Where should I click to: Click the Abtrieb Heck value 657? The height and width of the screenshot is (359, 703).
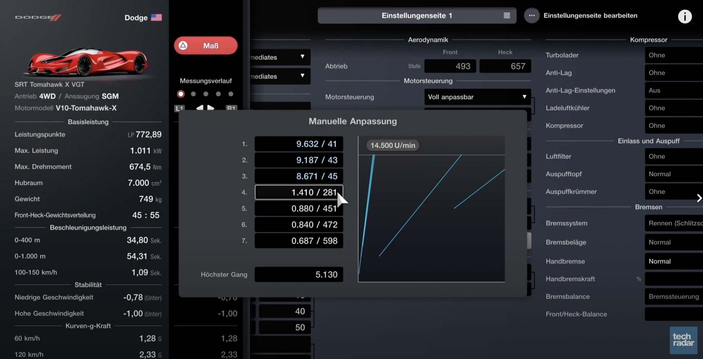pos(505,66)
